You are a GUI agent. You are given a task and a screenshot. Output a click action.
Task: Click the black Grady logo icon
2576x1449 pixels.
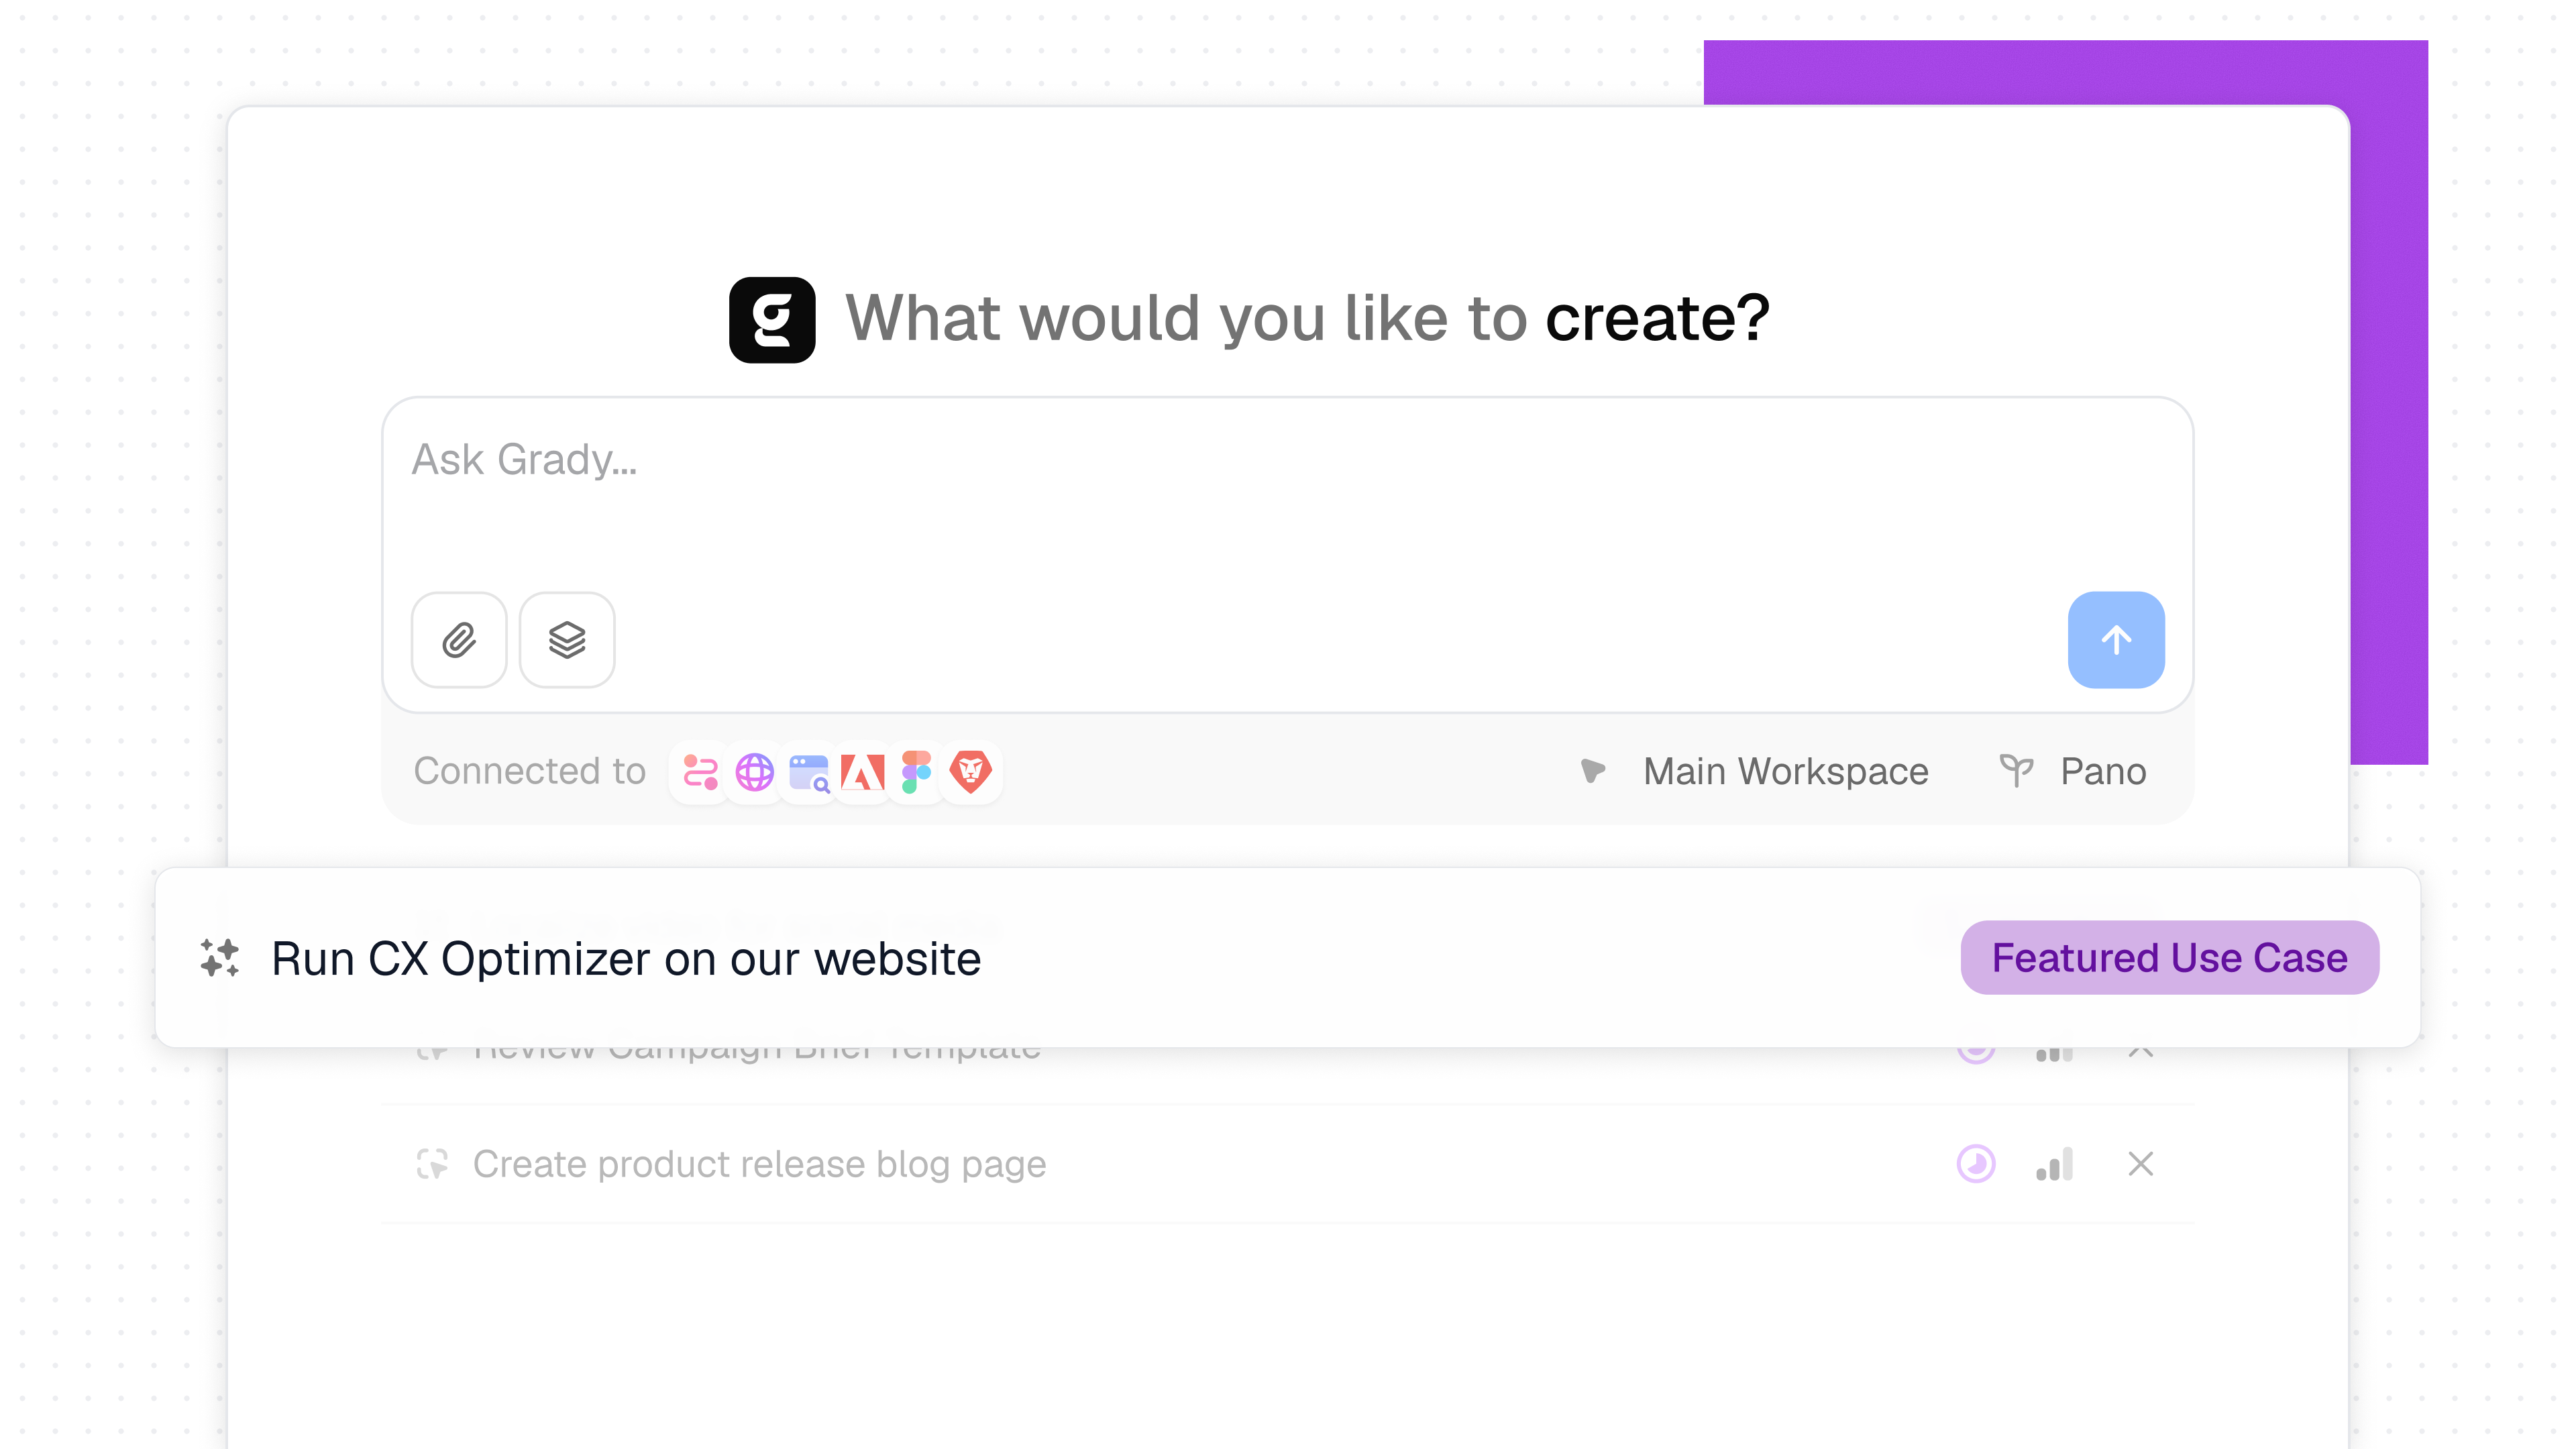click(772, 320)
